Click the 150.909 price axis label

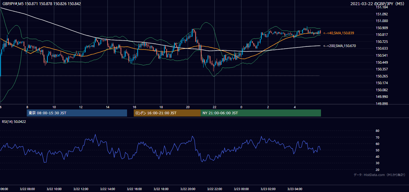382,28
